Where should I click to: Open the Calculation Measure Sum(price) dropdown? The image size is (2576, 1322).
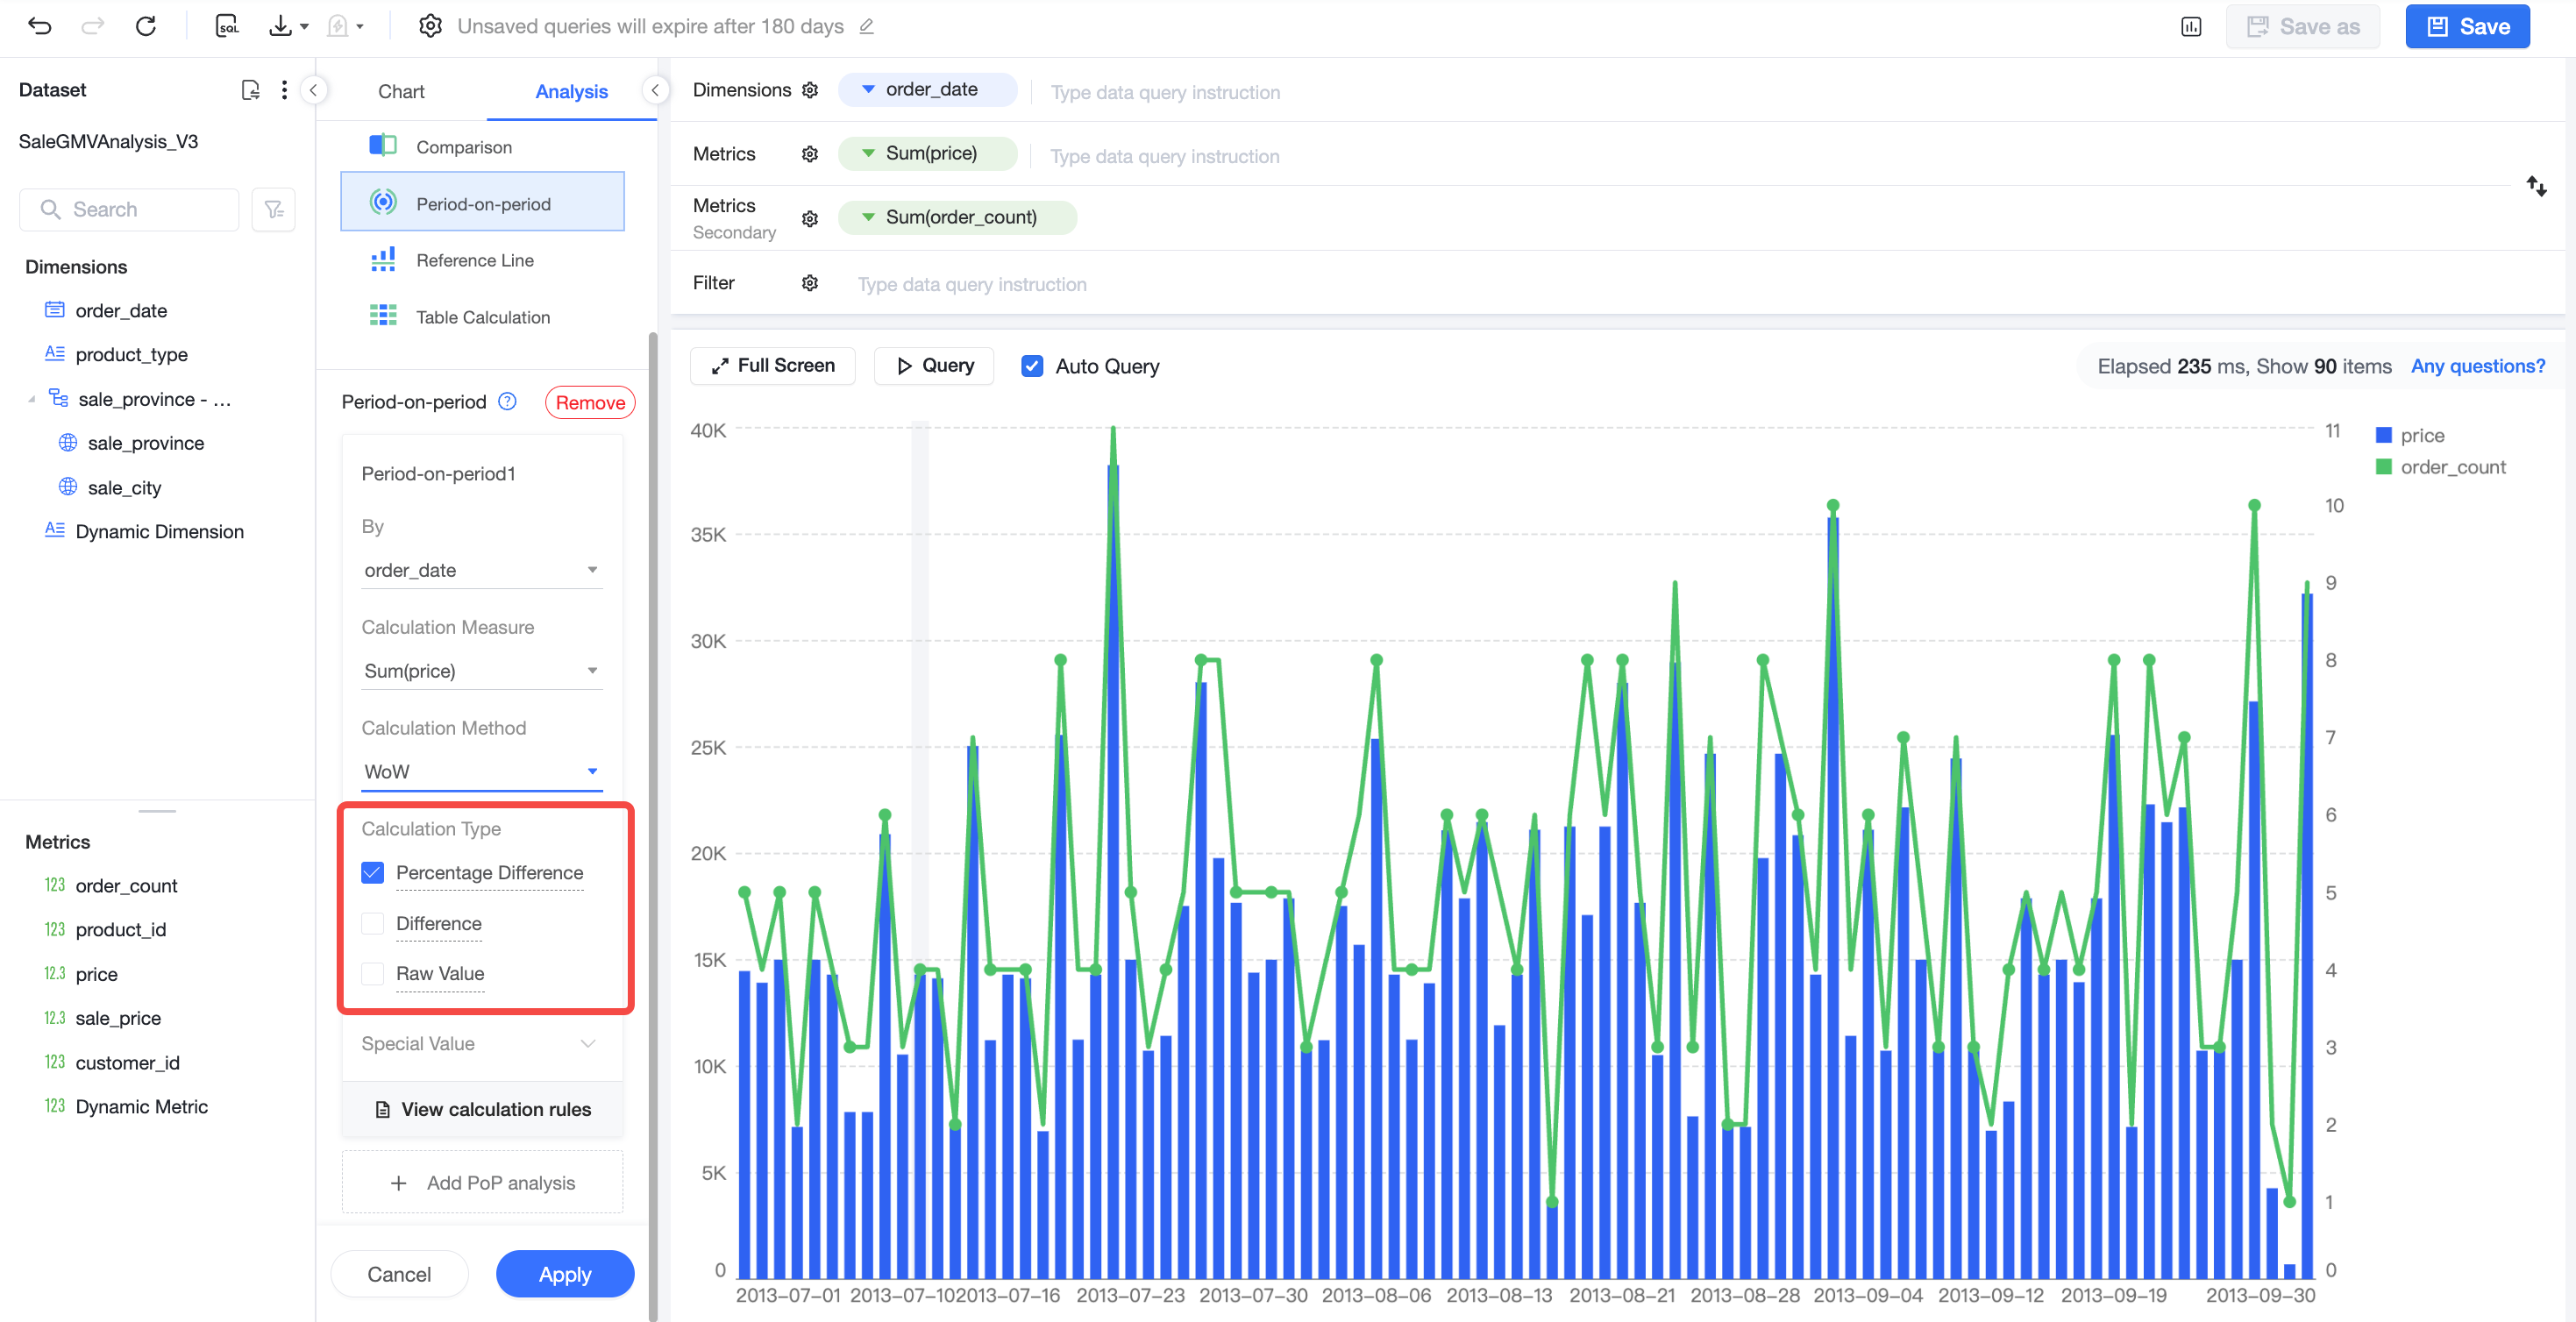482,671
